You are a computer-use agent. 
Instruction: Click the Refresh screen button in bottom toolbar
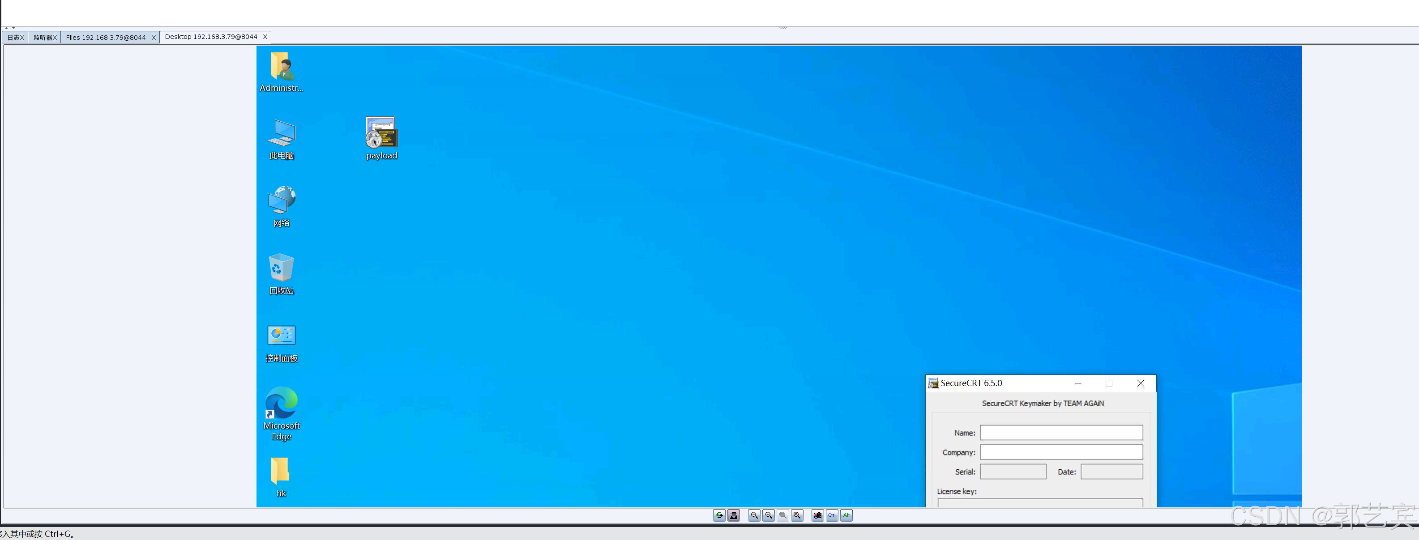(x=719, y=515)
